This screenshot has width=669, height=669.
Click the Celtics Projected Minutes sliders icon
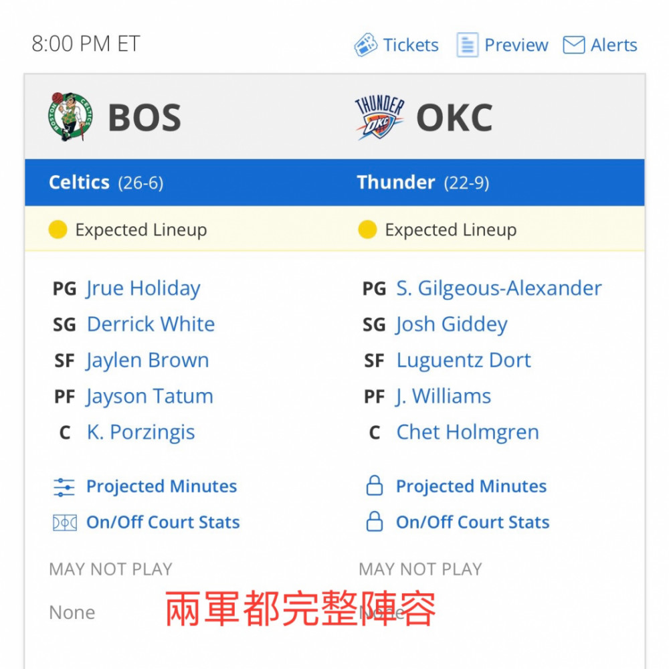(x=64, y=487)
